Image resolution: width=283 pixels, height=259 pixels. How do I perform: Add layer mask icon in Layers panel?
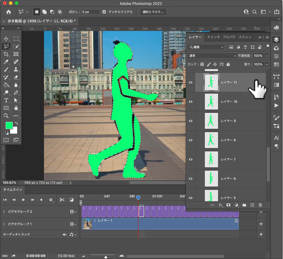228,205
